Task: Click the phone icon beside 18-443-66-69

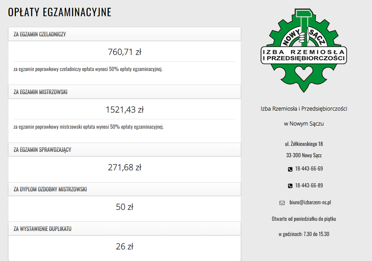Action: (x=290, y=169)
